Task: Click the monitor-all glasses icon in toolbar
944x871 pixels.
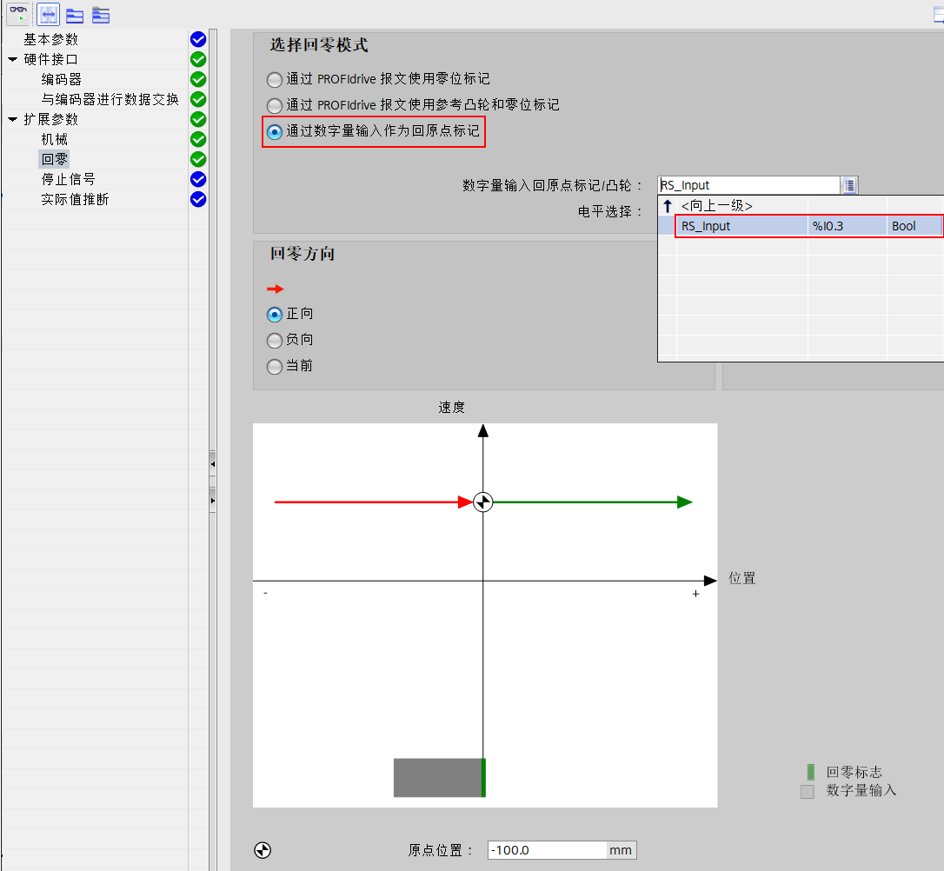Action: click(18, 14)
